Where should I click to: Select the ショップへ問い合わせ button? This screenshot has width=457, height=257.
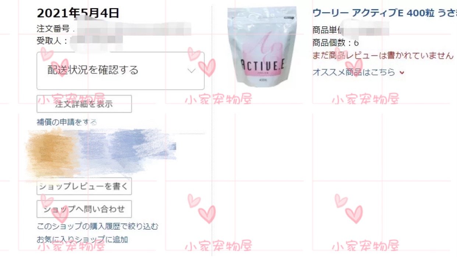pos(84,209)
